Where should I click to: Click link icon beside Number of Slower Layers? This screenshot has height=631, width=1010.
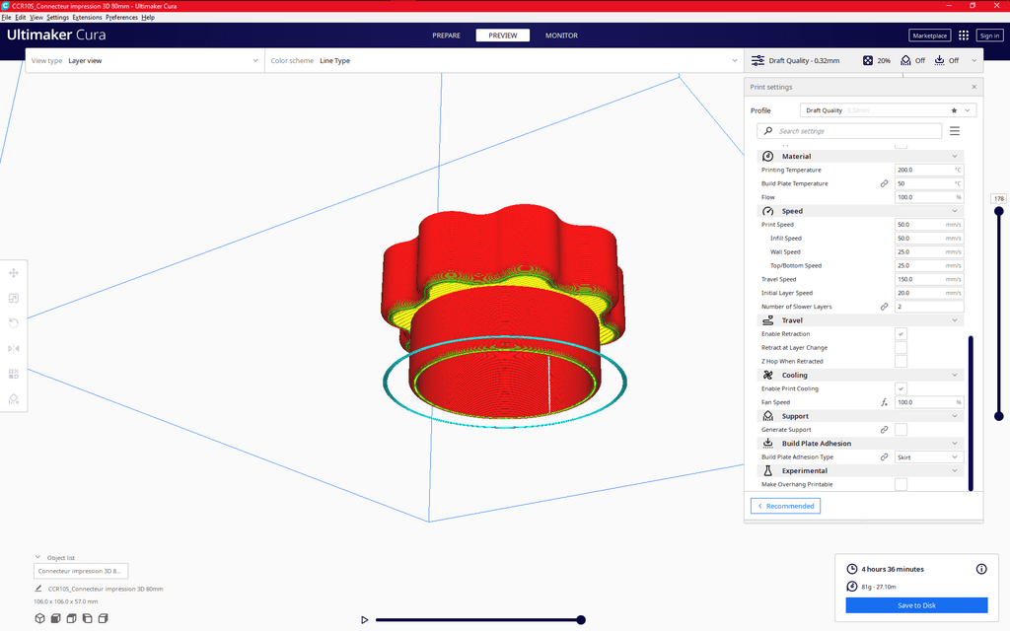(885, 307)
